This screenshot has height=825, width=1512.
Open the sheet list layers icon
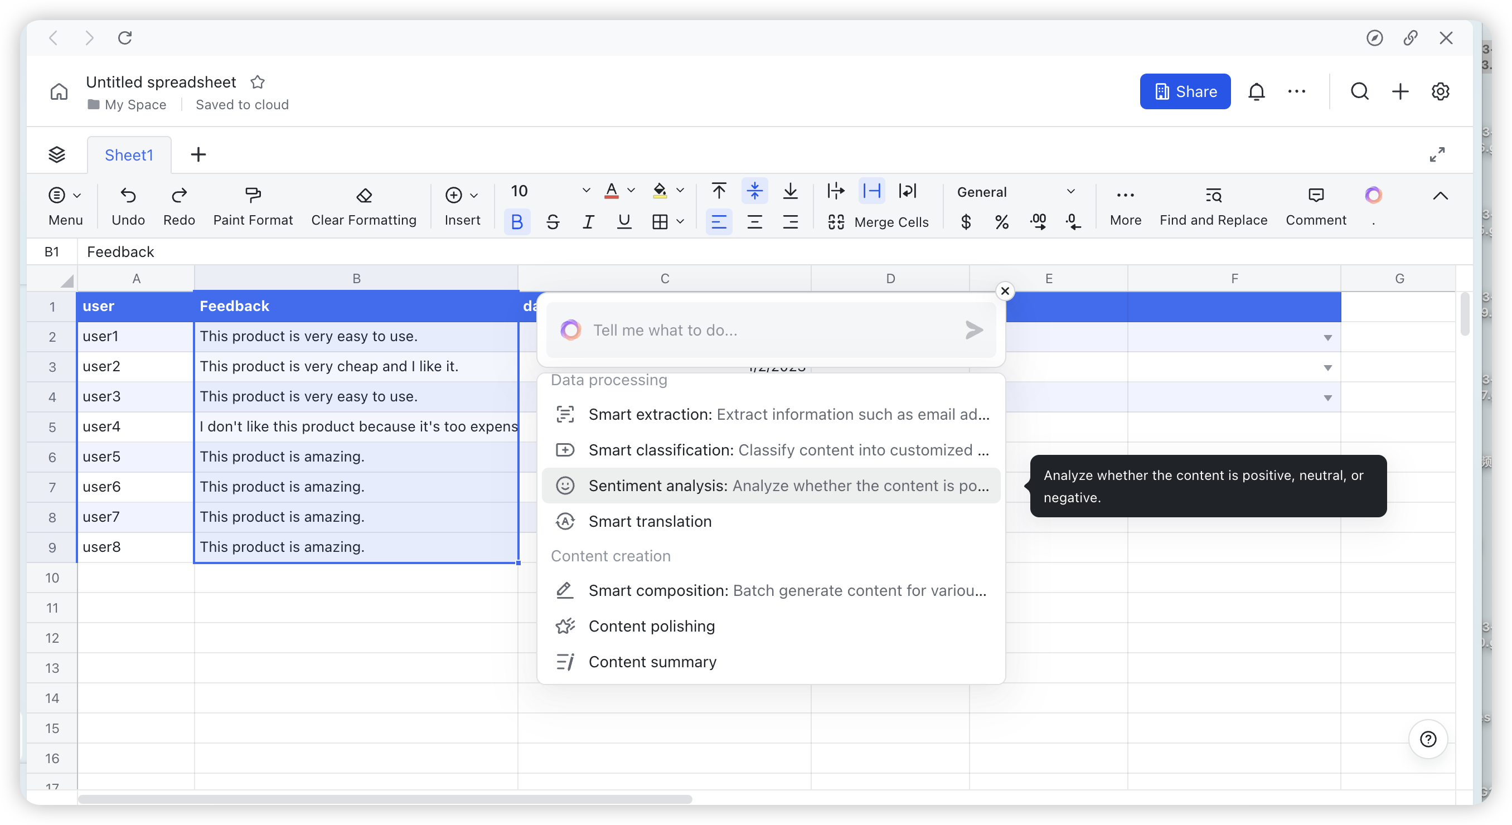pos(57,154)
